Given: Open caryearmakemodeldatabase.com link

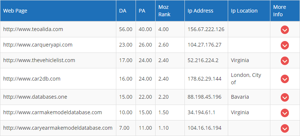Looking at the screenshot, I should click(58, 128).
